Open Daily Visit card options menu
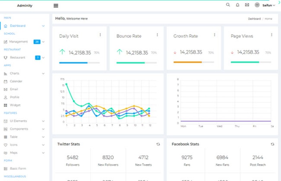Image resolution: width=281 pixels, height=181 pixels. pos(100,35)
